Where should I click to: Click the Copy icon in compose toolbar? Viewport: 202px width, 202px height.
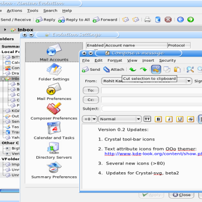167,69
